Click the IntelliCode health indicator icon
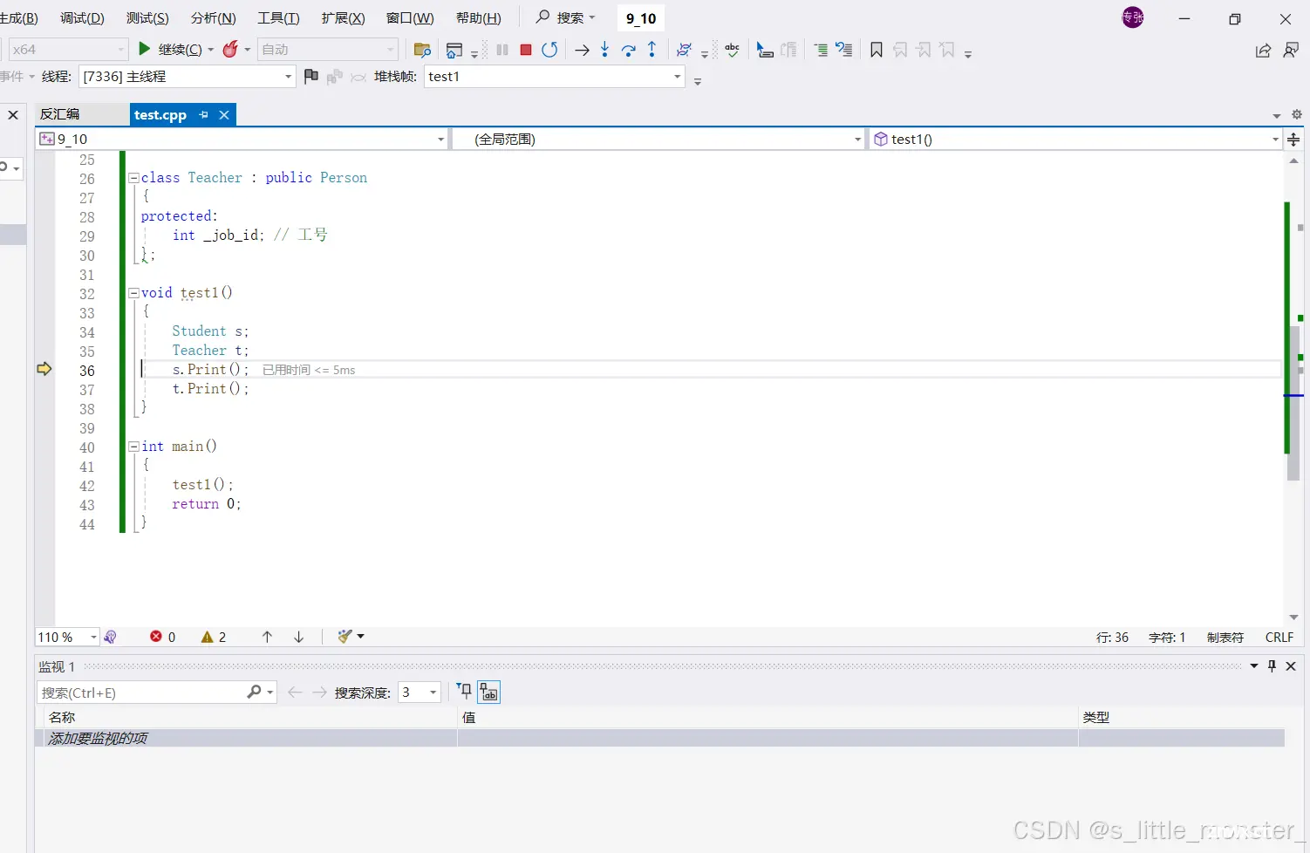The width and height of the screenshot is (1310, 853). tap(110, 637)
